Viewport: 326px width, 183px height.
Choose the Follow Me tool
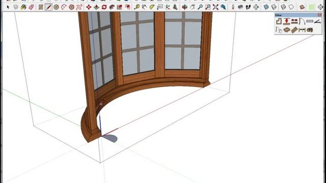pyautogui.click(x=112, y=7)
